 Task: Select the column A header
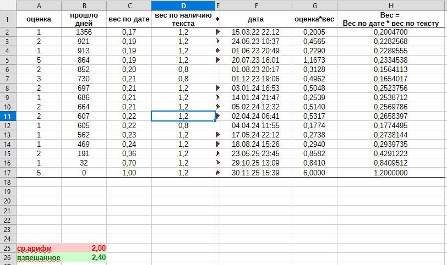point(39,5)
